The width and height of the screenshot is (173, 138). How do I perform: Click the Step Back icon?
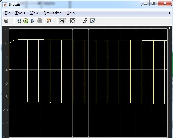click(x=19, y=21)
